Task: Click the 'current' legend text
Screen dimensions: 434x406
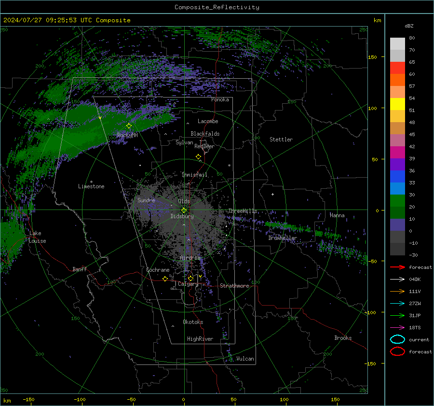Action: tap(419, 340)
